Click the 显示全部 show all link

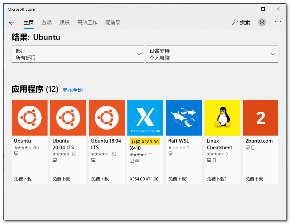(73, 90)
